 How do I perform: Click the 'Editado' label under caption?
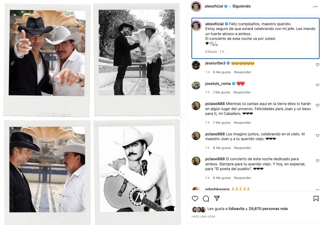(211, 52)
